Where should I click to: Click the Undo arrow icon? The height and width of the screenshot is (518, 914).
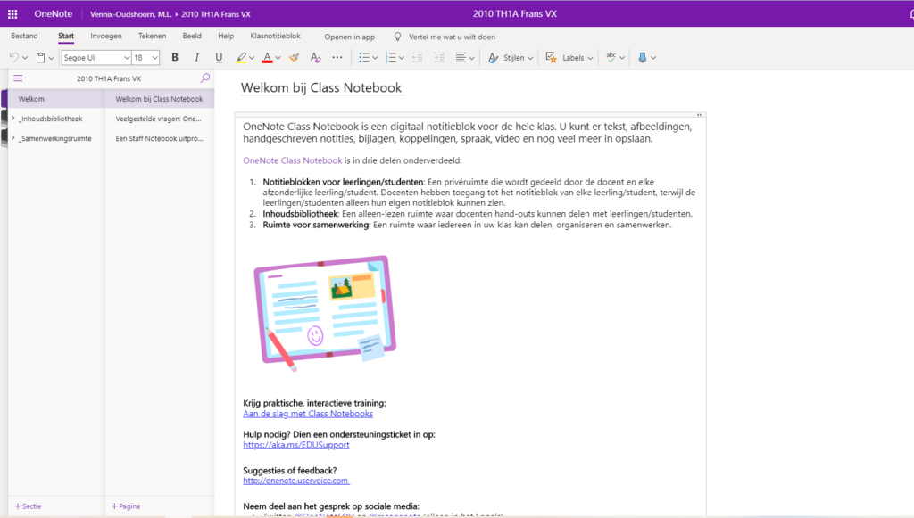tap(14, 57)
